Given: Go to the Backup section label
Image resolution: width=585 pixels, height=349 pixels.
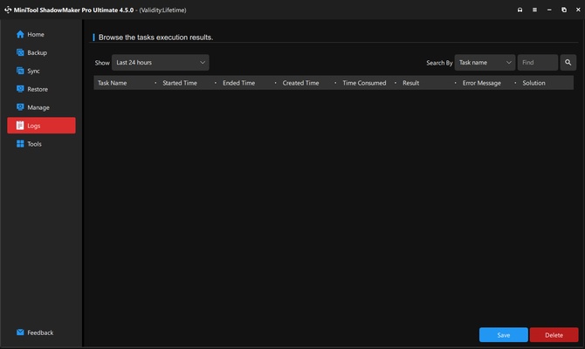Looking at the screenshot, I should (38, 52).
